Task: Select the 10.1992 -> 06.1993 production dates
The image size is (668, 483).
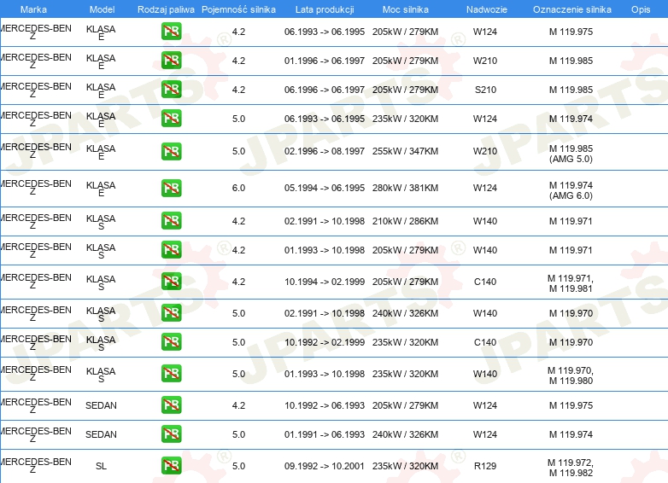Action: point(325,405)
